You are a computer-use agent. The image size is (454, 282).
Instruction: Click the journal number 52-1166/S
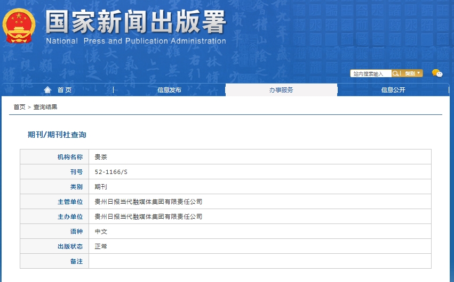tap(111, 172)
